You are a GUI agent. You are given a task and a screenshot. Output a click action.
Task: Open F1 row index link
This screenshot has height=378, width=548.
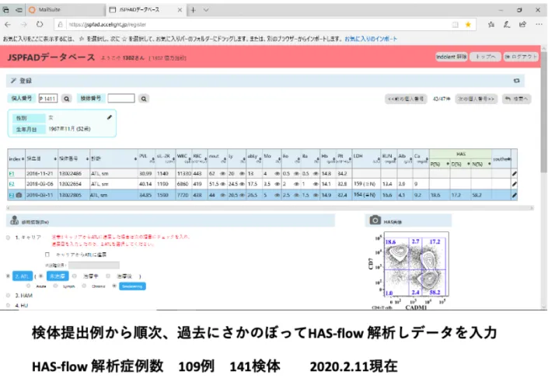click(12, 173)
